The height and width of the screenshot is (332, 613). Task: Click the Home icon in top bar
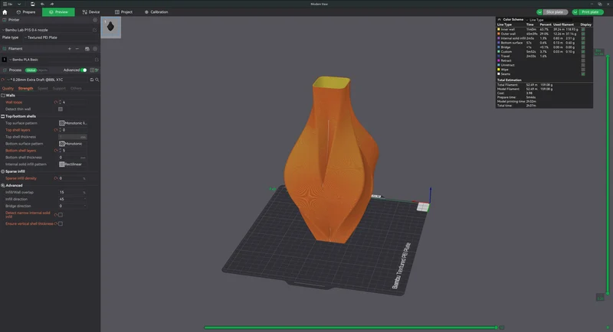(5, 12)
